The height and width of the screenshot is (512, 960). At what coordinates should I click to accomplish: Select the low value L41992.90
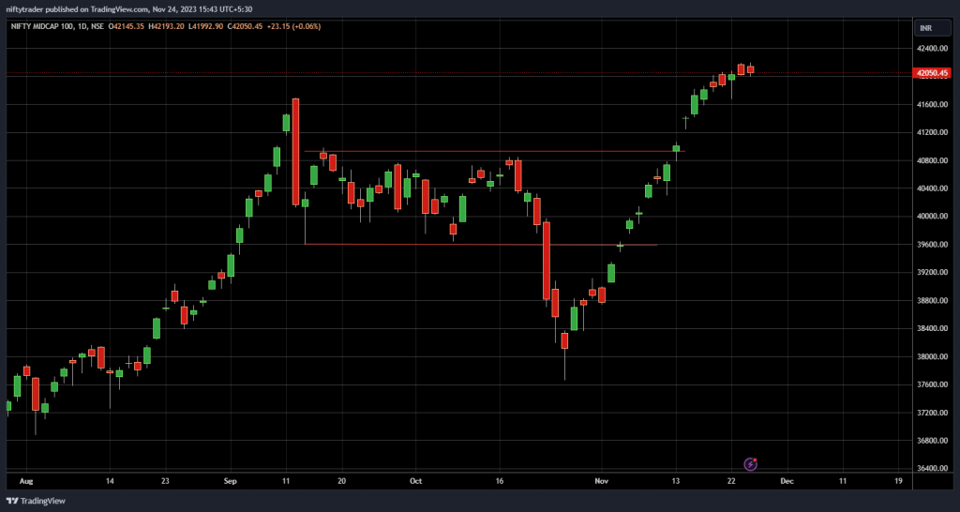tap(206, 26)
